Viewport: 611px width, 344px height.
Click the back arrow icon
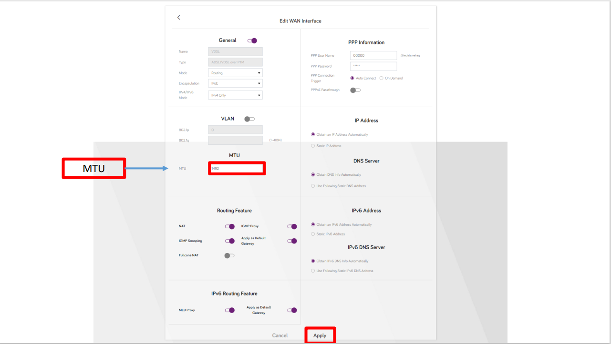coord(179,17)
